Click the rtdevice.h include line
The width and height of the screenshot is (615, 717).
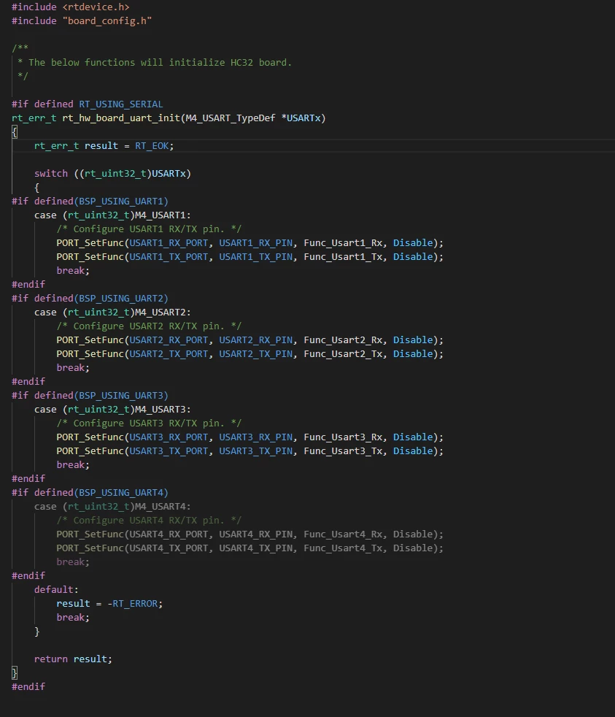[x=70, y=7]
